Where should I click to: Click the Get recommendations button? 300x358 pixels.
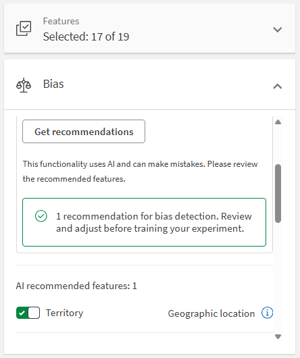click(x=84, y=132)
